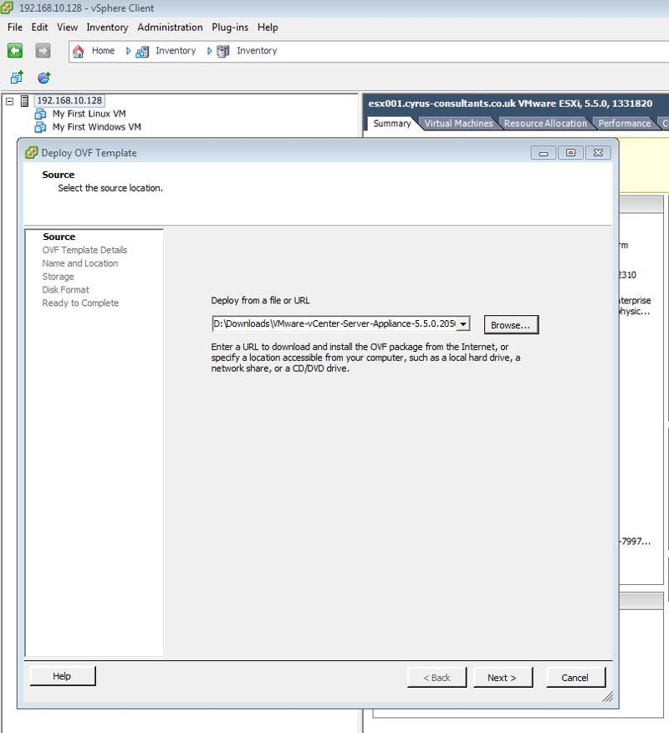Open the View menu
This screenshot has width=669, height=733.
coord(68,27)
